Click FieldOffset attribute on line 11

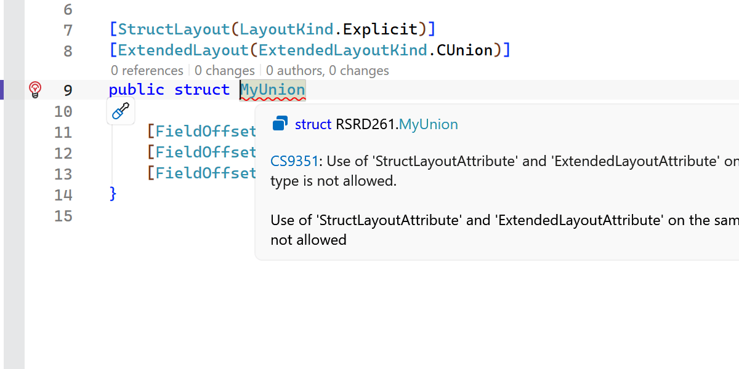pos(205,132)
